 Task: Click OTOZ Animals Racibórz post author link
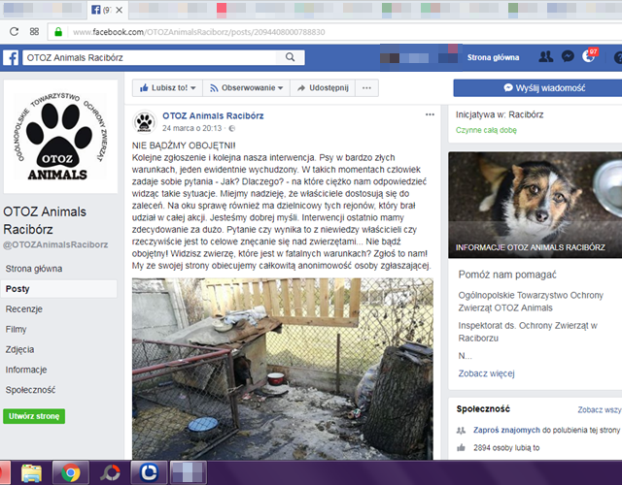(213, 115)
